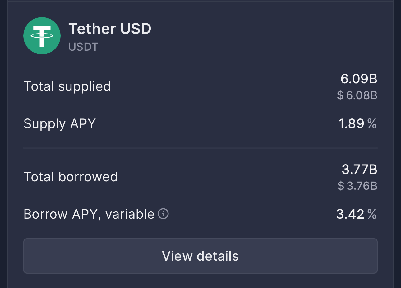Screen dimensions: 401x288
Task: Click the dollar sign before 3.76B
Action: tap(341, 186)
